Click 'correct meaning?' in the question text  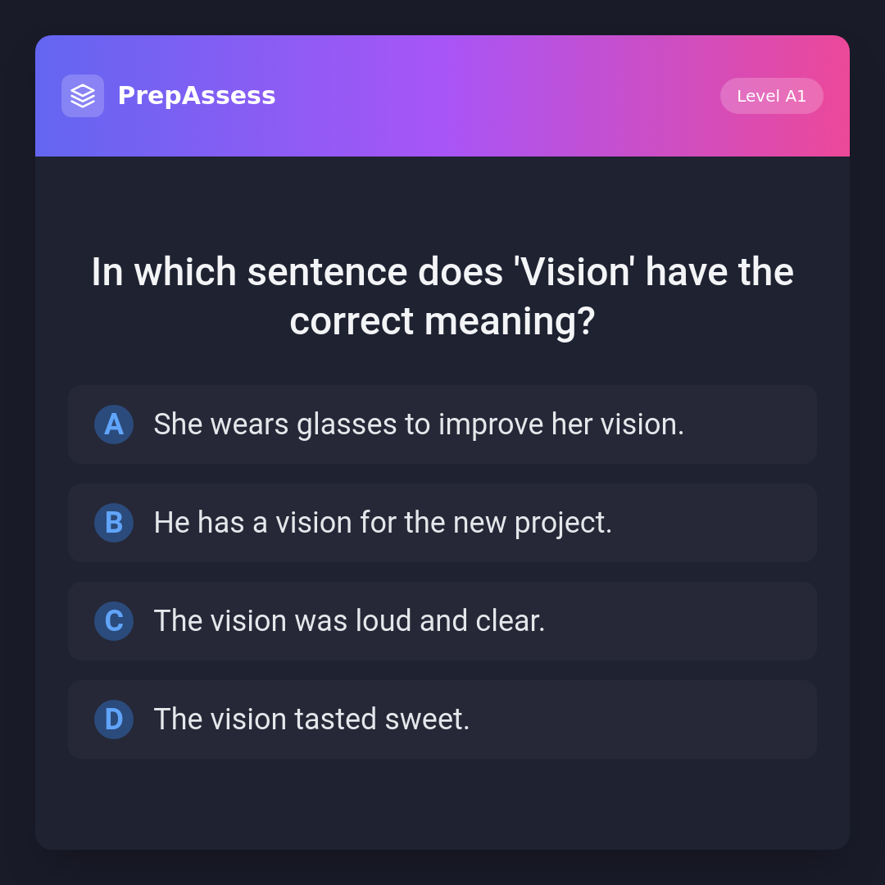pyautogui.click(x=442, y=320)
